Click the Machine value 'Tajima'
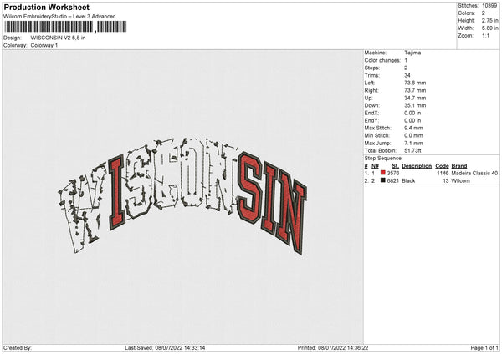502x354 pixels. pyautogui.click(x=412, y=53)
